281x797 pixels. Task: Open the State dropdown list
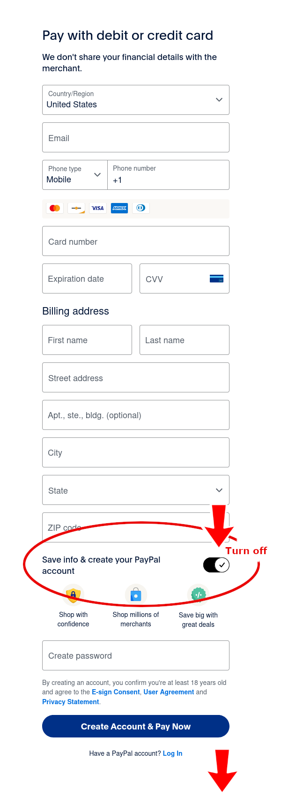pos(136,490)
